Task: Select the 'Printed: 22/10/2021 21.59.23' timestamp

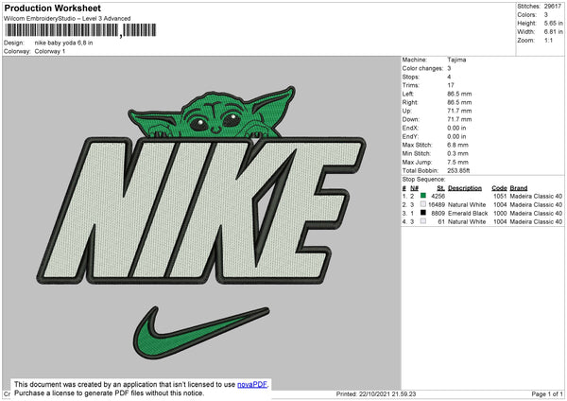Action: (x=376, y=393)
